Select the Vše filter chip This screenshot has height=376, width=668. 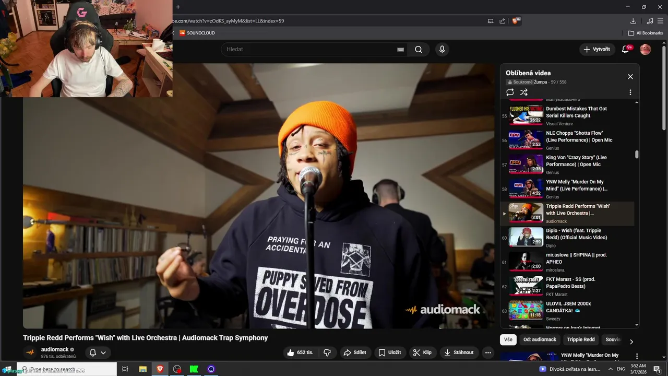click(x=508, y=339)
